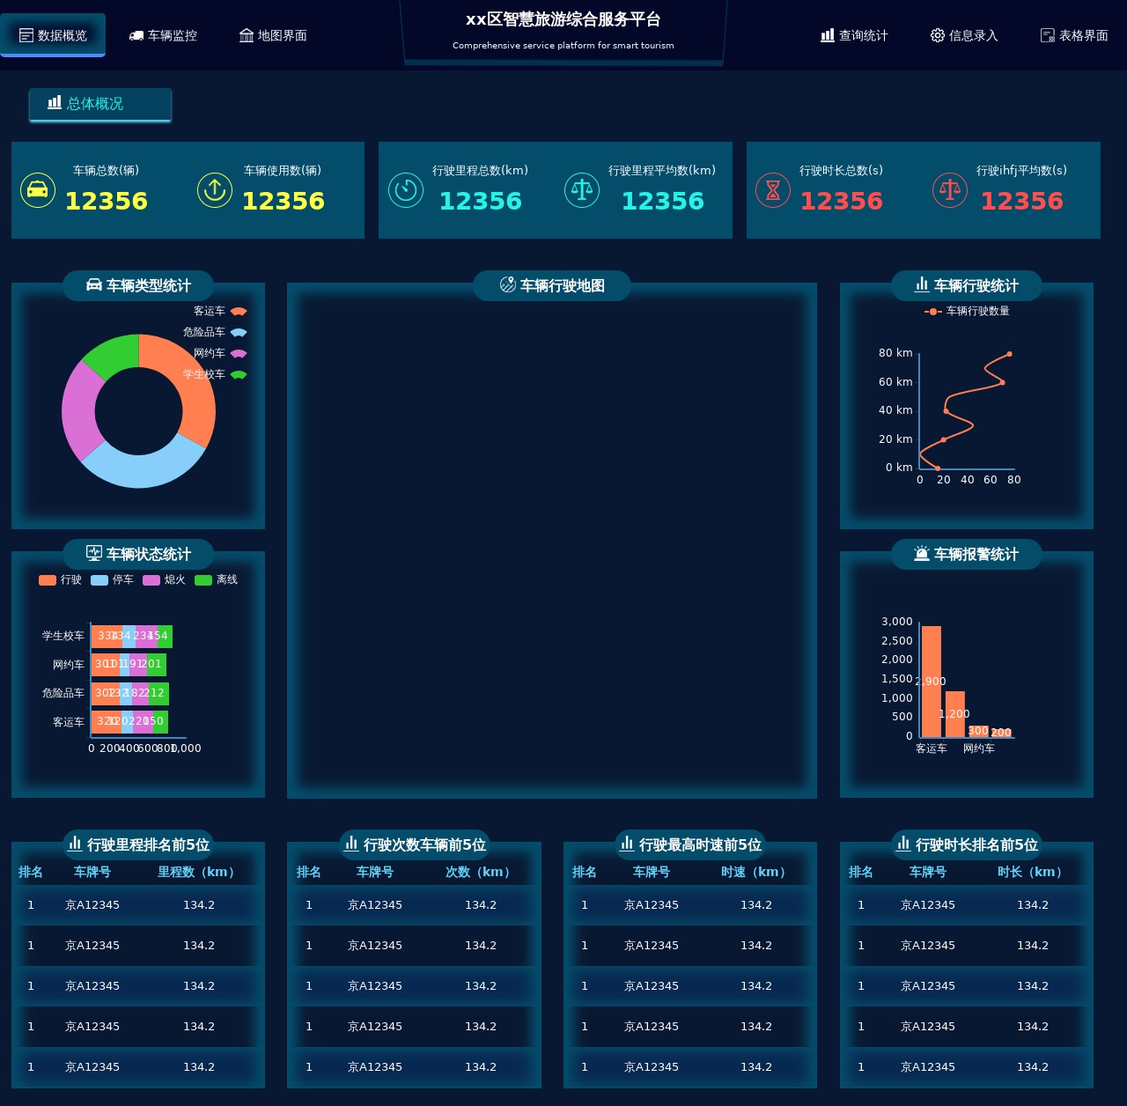Click xx区智慧旅游综合服务平台 title
This screenshot has width=1127, height=1106.
[x=563, y=19]
